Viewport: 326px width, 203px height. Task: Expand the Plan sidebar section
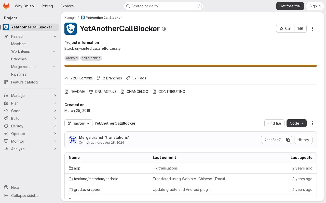click(x=31, y=103)
